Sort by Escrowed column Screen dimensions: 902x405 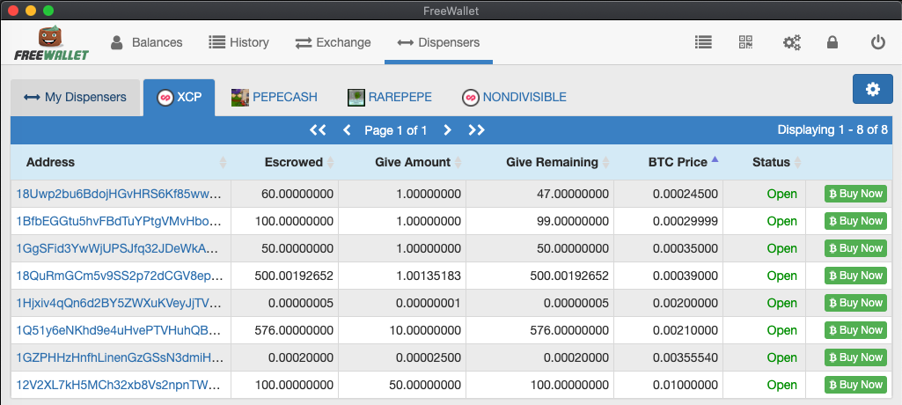tap(285, 162)
